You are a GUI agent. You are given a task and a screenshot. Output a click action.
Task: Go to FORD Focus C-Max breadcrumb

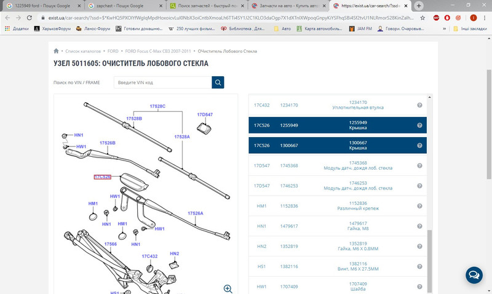point(158,51)
